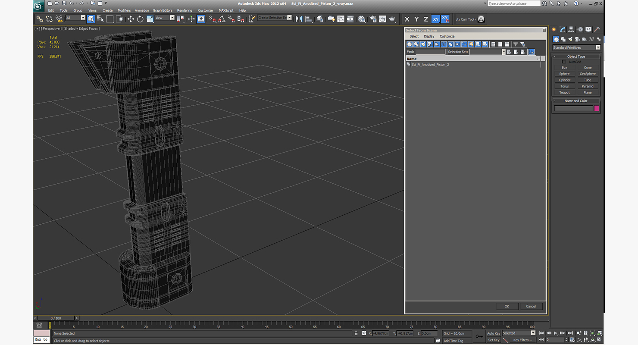The image size is (638, 345).
Task: Toggle Auto Key mode
Action: coord(494,333)
